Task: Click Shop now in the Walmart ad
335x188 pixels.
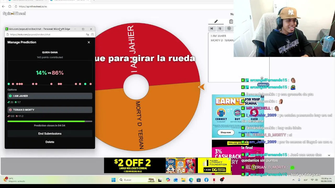Action: (226, 132)
